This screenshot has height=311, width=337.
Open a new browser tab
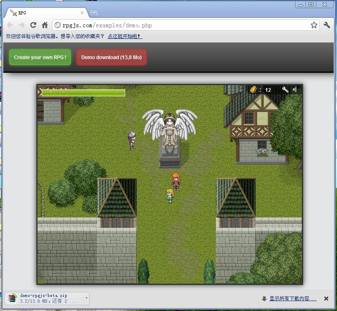(x=94, y=13)
